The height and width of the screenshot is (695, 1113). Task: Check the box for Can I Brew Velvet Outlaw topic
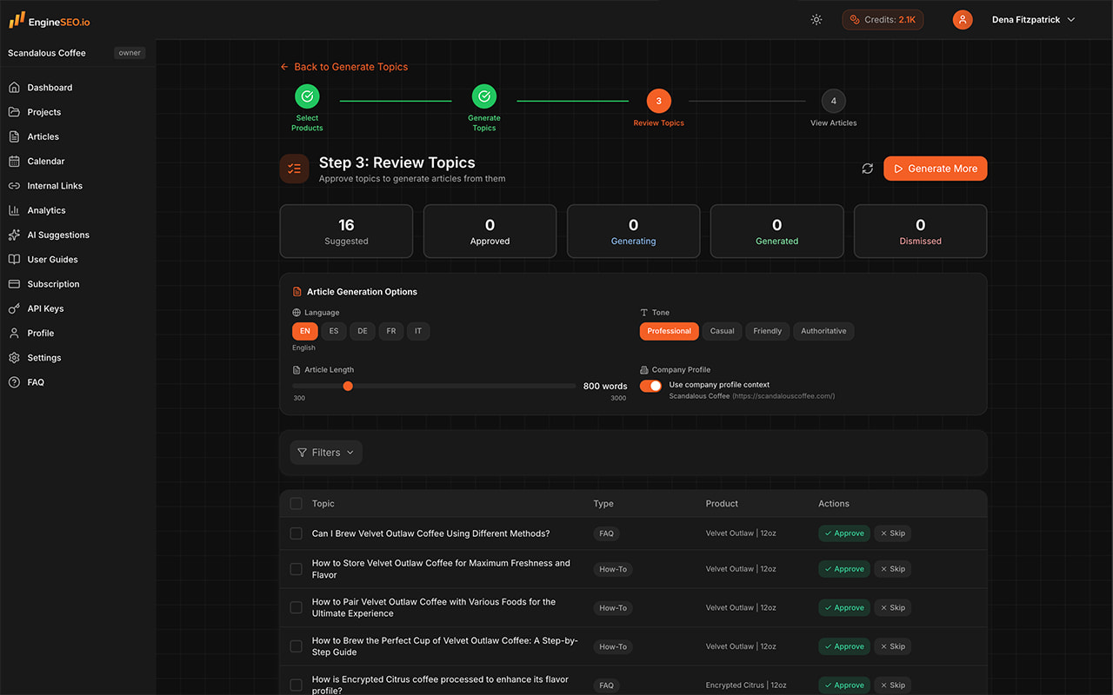pos(297,533)
